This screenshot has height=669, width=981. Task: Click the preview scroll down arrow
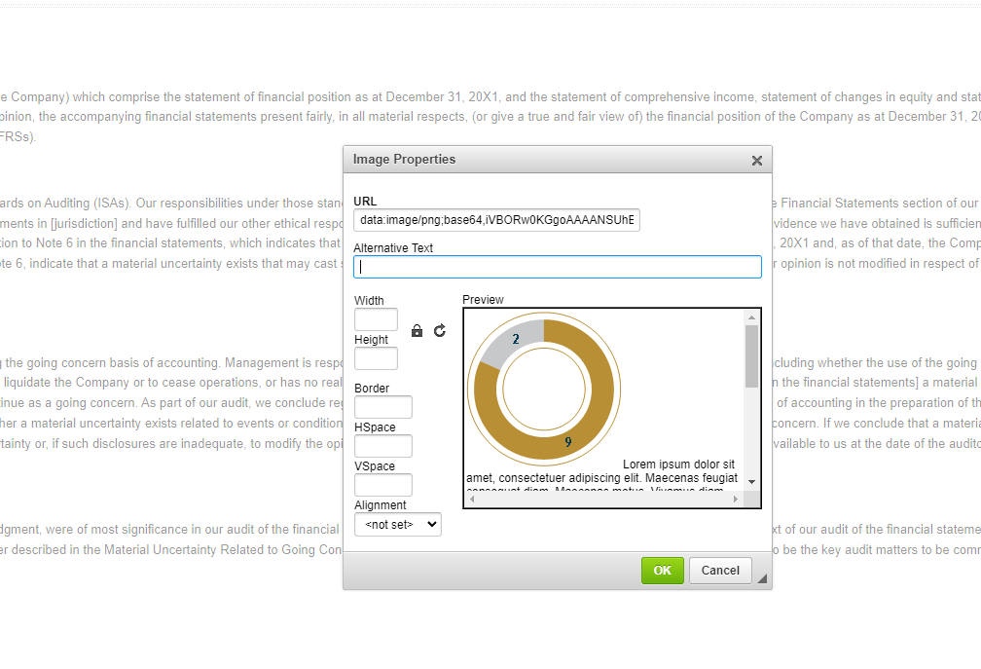point(752,482)
